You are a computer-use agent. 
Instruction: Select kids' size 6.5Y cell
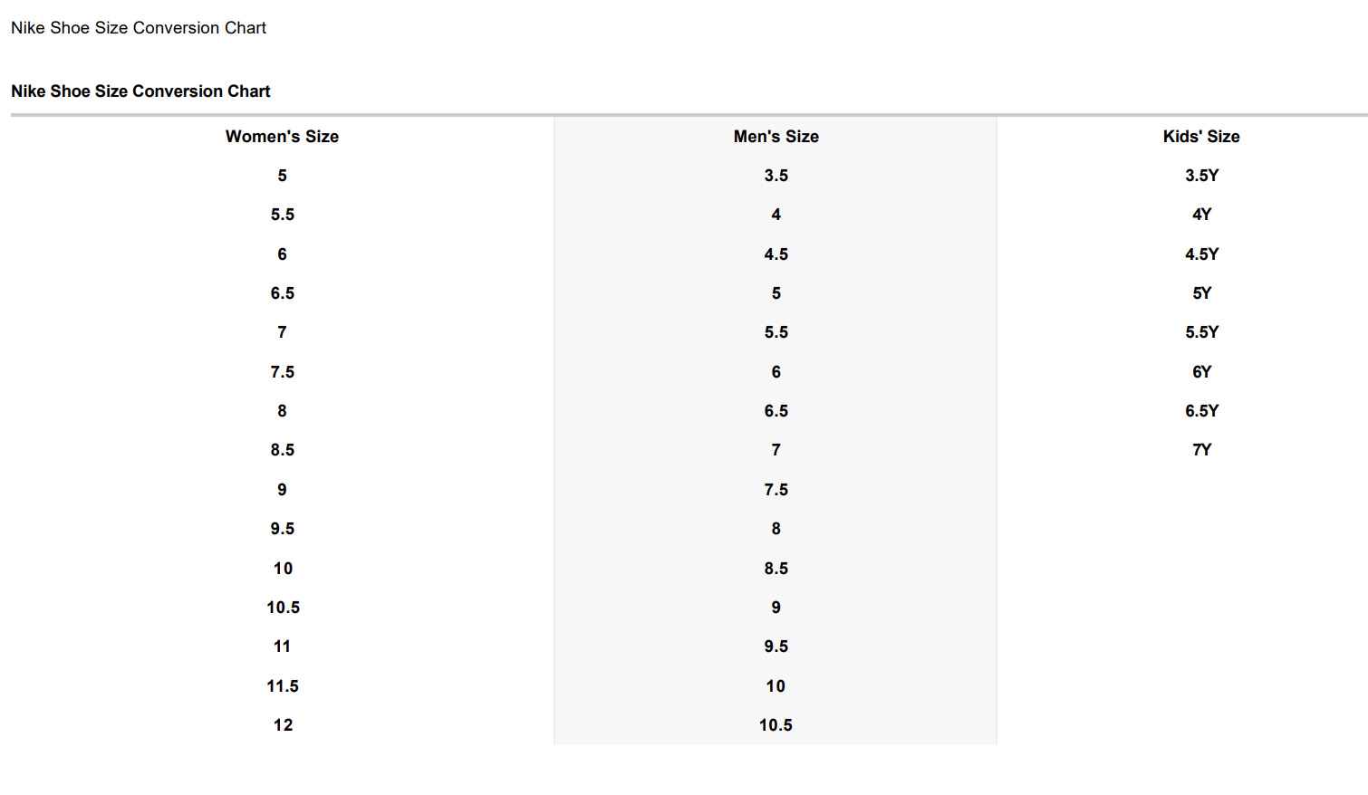[x=1201, y=411]
